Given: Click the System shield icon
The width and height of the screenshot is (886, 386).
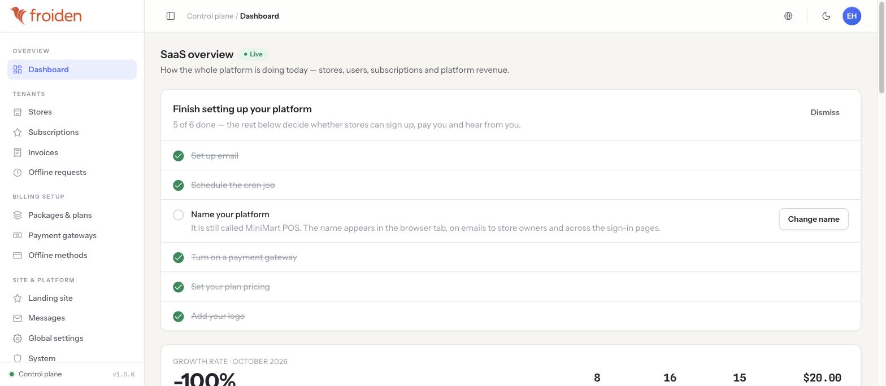Looking at the screenshot, I should click(x=18, y=358).
